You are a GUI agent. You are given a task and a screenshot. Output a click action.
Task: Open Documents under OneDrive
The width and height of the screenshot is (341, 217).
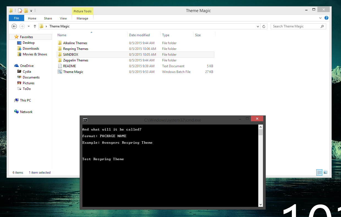pyautogui.click(x=31, y=77)
